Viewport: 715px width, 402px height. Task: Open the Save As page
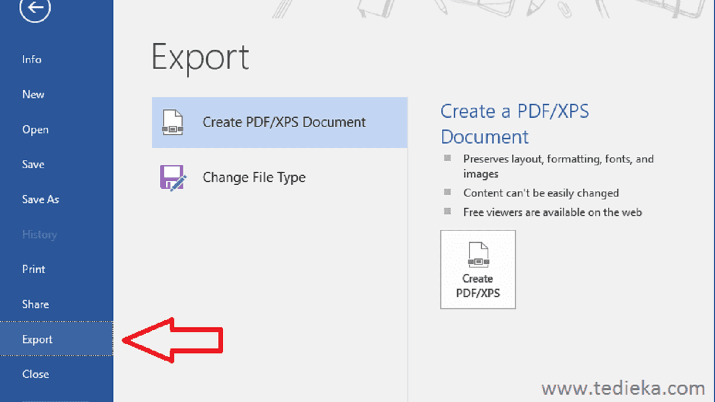click(40, 199)
